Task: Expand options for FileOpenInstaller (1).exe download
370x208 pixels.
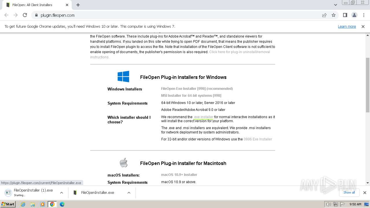Action: click(x=62, y=193)
